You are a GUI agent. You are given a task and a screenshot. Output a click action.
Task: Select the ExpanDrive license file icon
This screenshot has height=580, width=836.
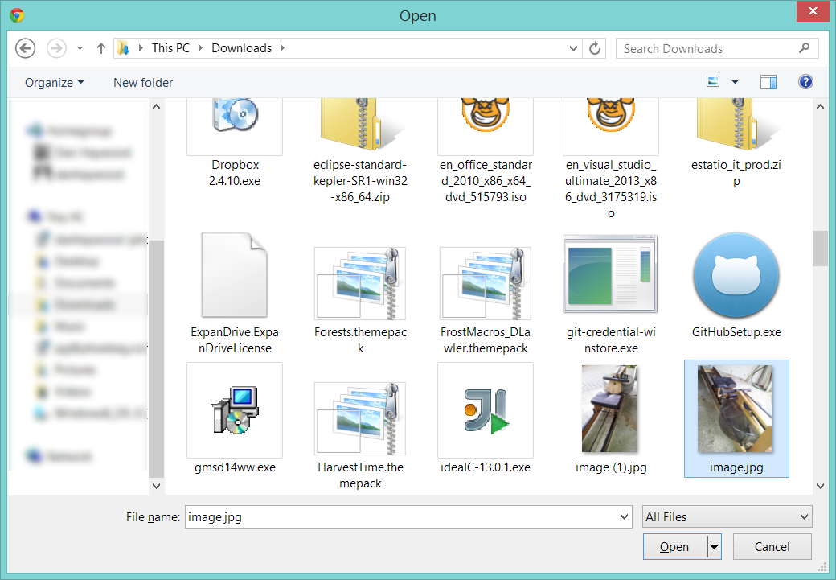point(235,276)
